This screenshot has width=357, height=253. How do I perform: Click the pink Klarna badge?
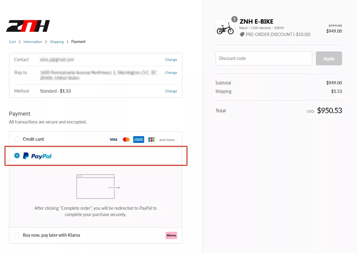(x=171, y=235)
